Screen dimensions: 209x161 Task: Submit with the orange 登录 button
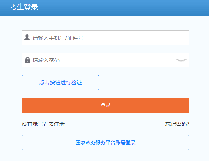point(105,105)
